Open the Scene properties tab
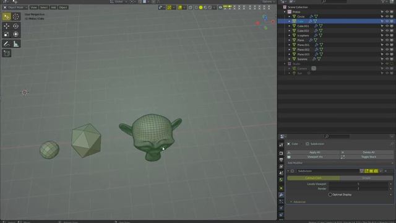This screenshot has width=396, height=223. point(281,173)
